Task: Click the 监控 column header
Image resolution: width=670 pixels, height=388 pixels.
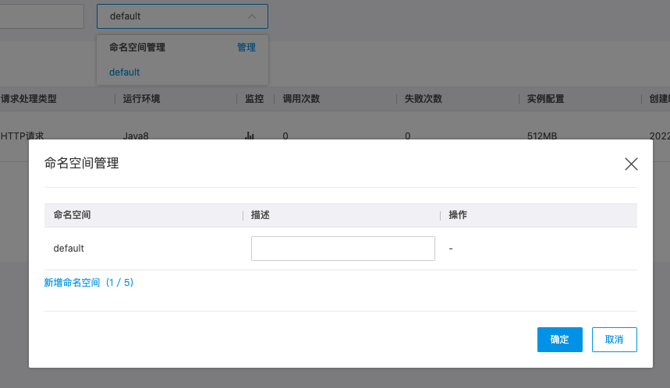Action: [x=254, y=99]
